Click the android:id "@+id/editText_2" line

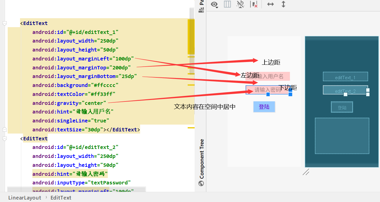tap(75, 147)
